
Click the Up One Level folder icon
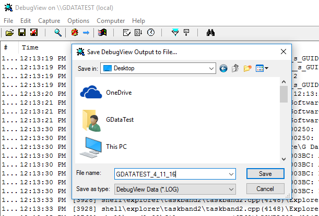[x=235, y=68]
